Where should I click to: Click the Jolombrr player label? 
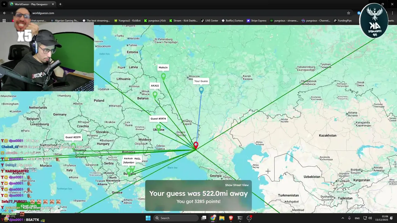tap(129, 163)
